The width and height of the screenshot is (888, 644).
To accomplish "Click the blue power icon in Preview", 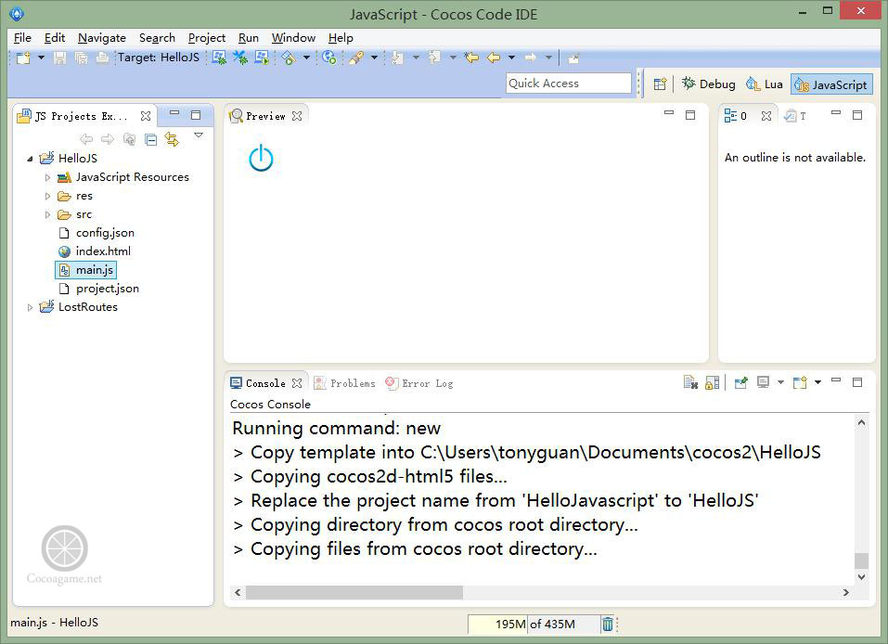I will point(261,158).
